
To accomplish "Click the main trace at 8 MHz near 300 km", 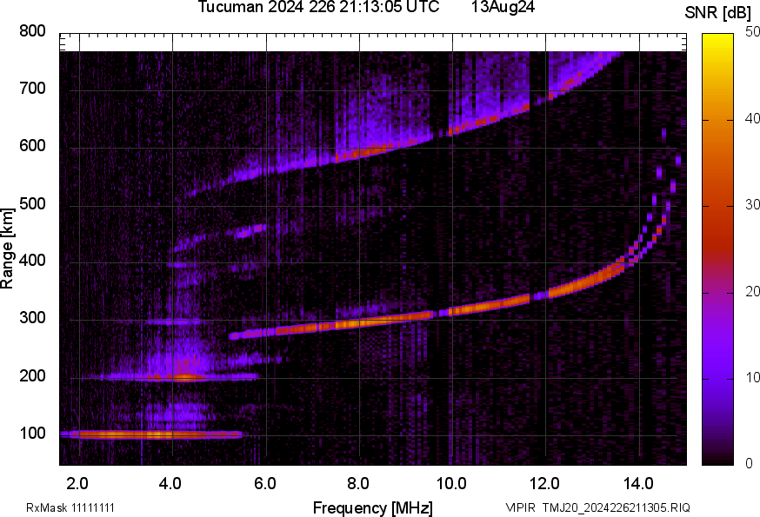I will (x=358, y=322).
